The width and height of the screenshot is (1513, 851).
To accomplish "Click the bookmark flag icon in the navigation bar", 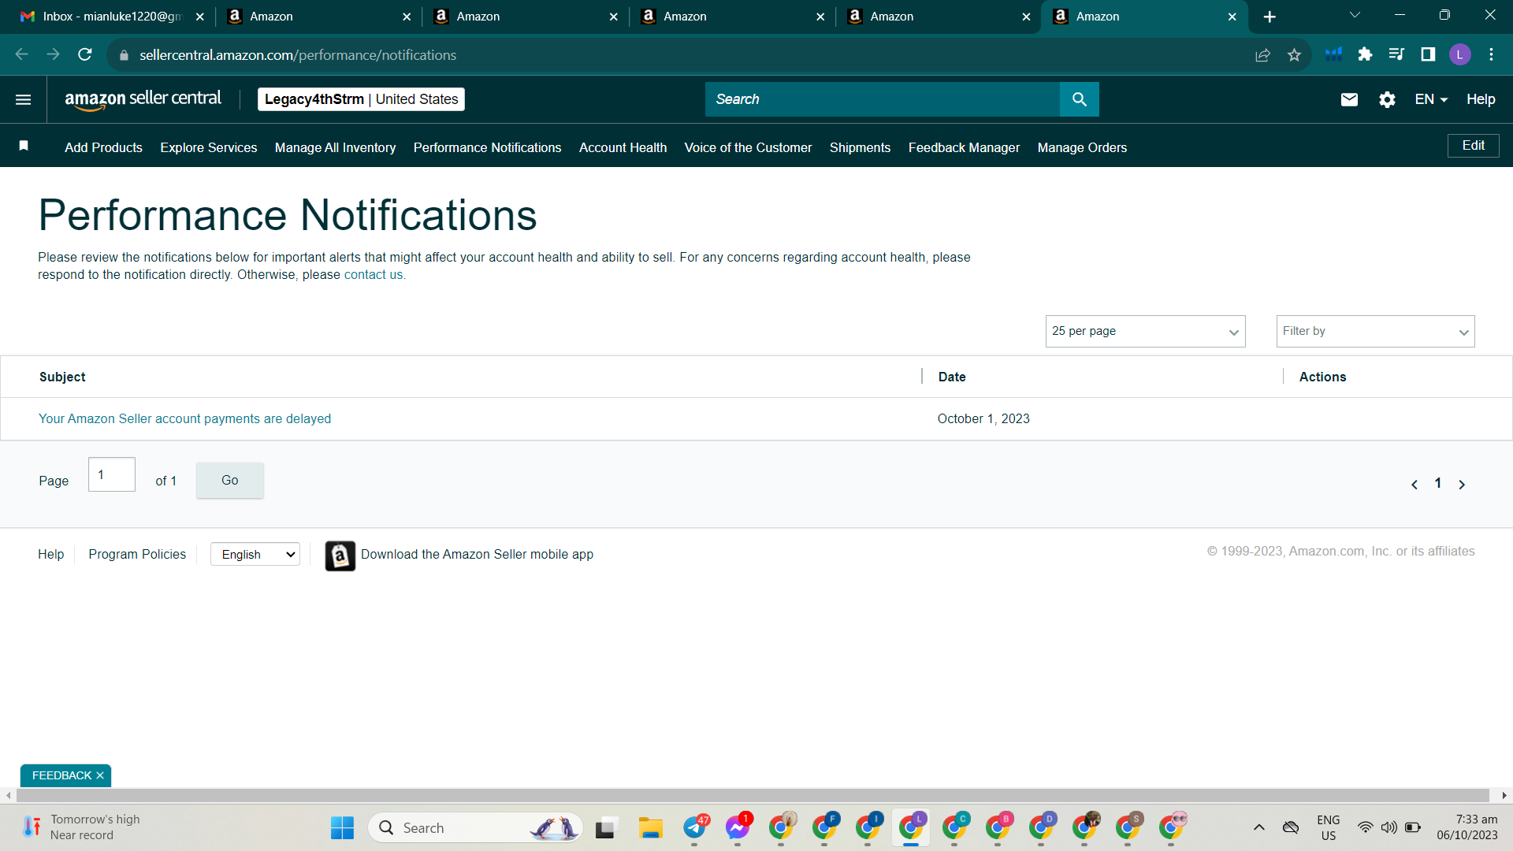I will click(24, 146).
